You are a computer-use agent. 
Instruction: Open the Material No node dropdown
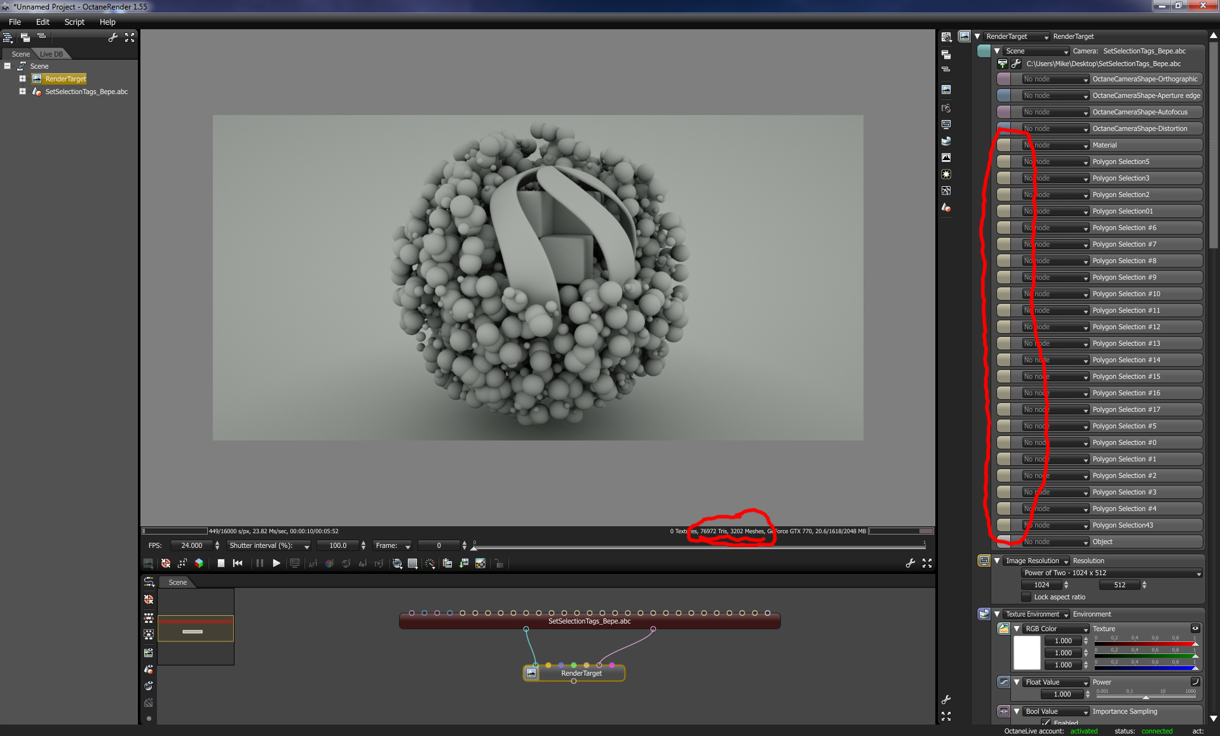click(x=1055, y=146)
